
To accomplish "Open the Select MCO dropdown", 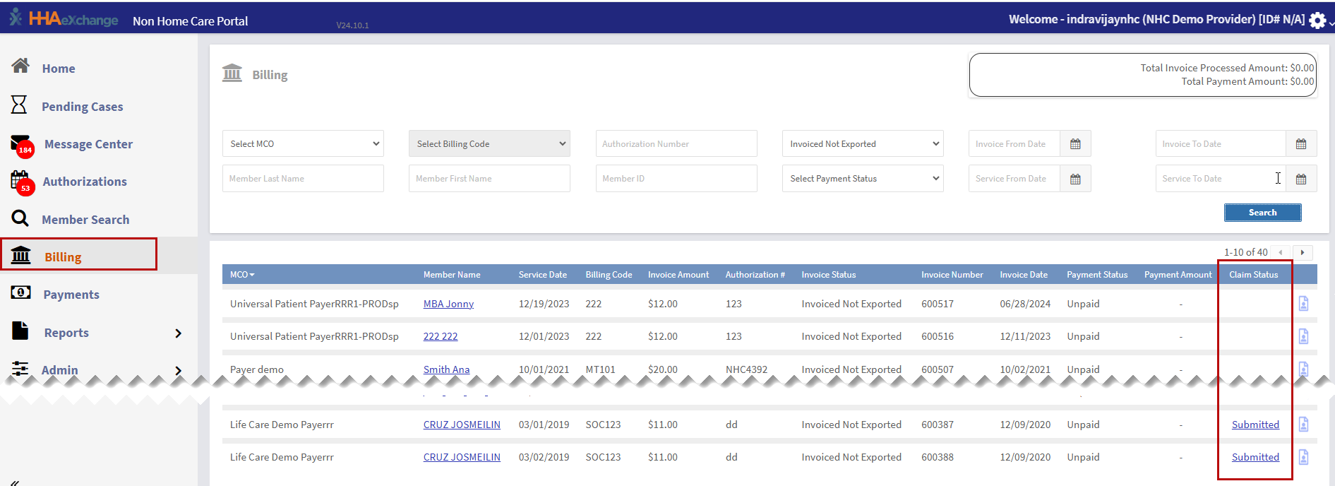I will click(x=303, y=144).
